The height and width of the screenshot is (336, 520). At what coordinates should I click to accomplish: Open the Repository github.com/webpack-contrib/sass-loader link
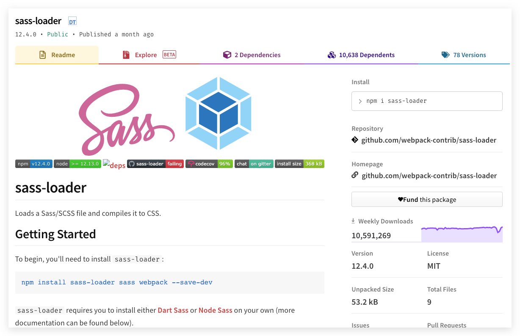[x=429, y=140]
